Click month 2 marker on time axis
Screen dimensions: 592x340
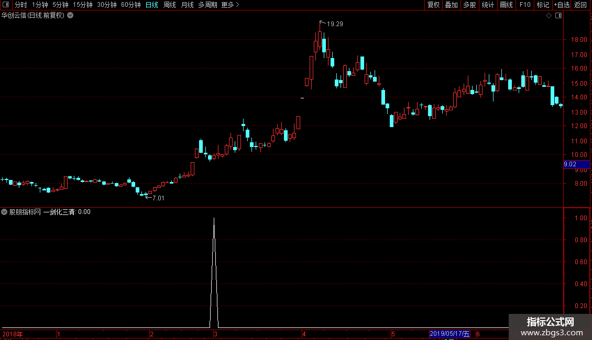coord(152,334)
